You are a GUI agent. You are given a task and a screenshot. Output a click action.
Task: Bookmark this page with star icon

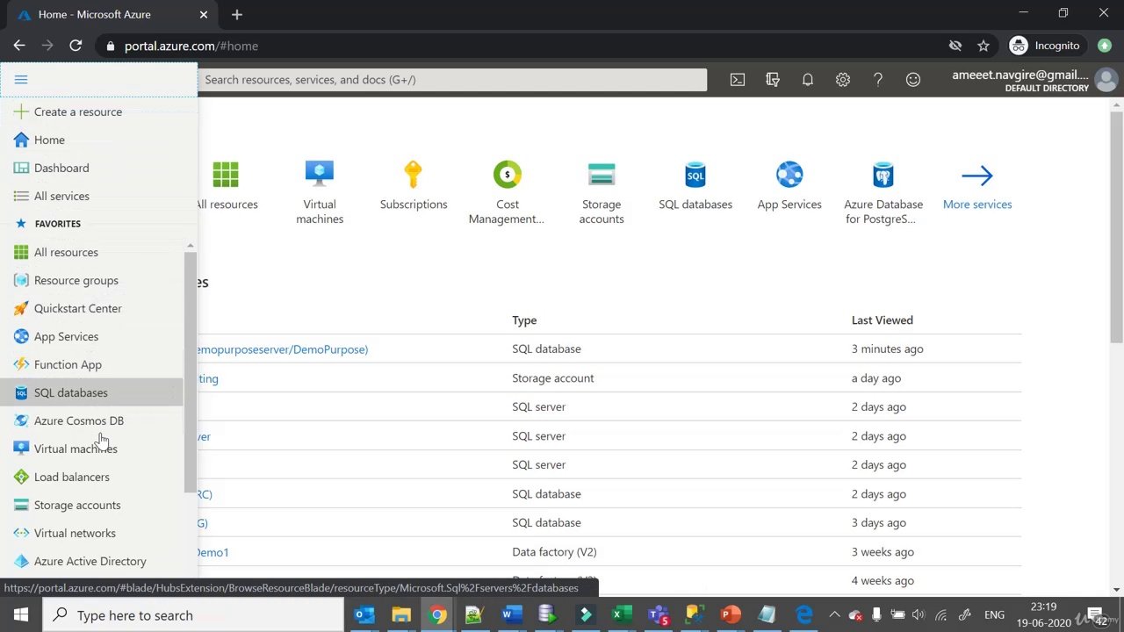983,46
